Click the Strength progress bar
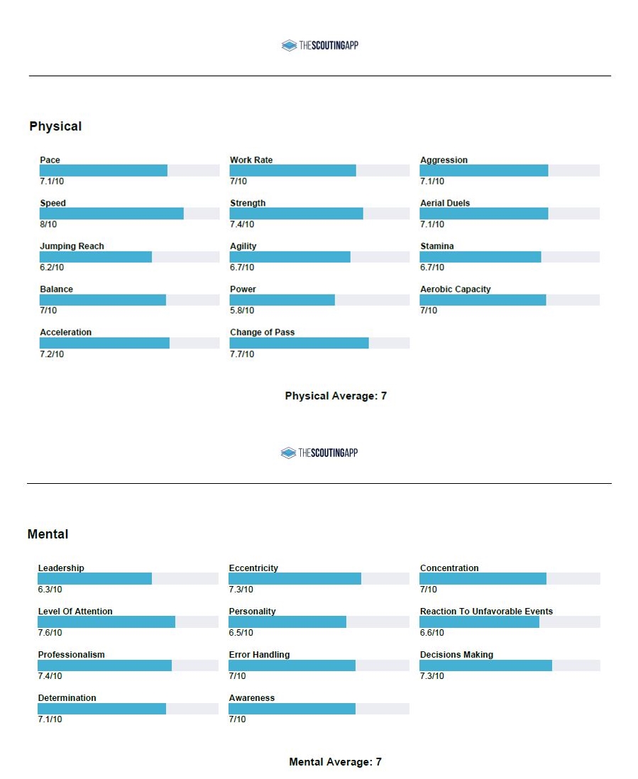Viewport: 638px width, 779px height. (x=319, y=214)
